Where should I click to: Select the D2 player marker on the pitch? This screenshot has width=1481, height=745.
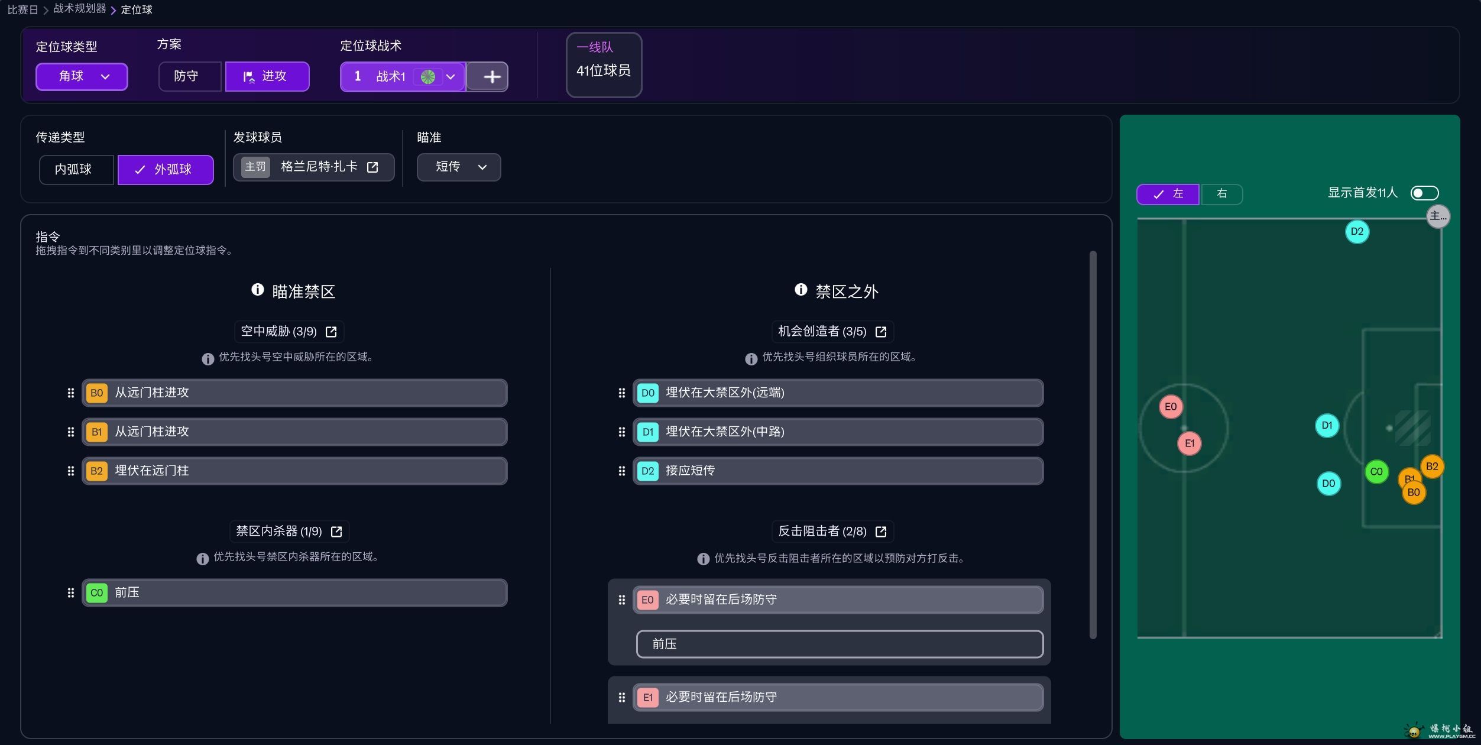click(x=1356, y=232)
